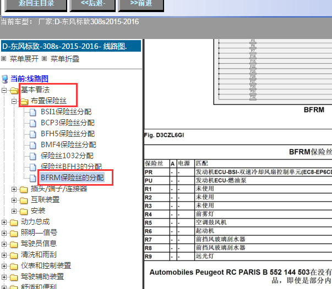
Task: Click the 清洗和雨刮 folder icon
Action: click(x=14, y=255)
